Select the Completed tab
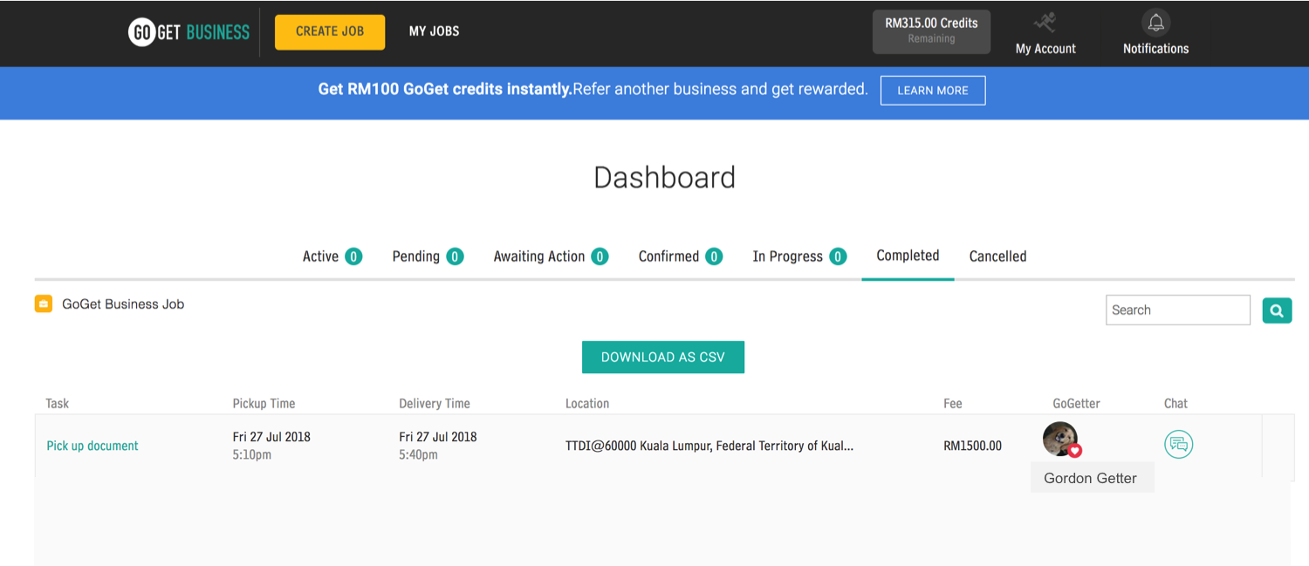 point(908,256)
